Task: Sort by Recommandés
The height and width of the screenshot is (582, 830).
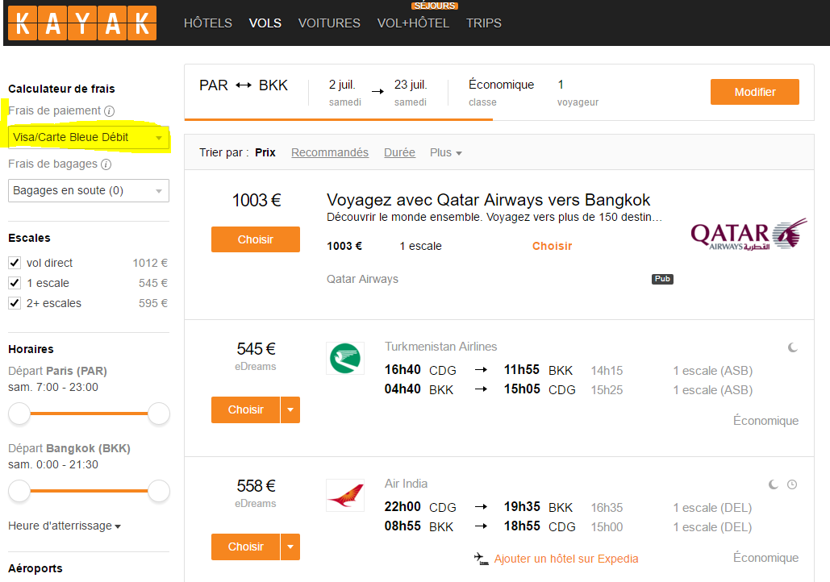Action: point(330,152)
